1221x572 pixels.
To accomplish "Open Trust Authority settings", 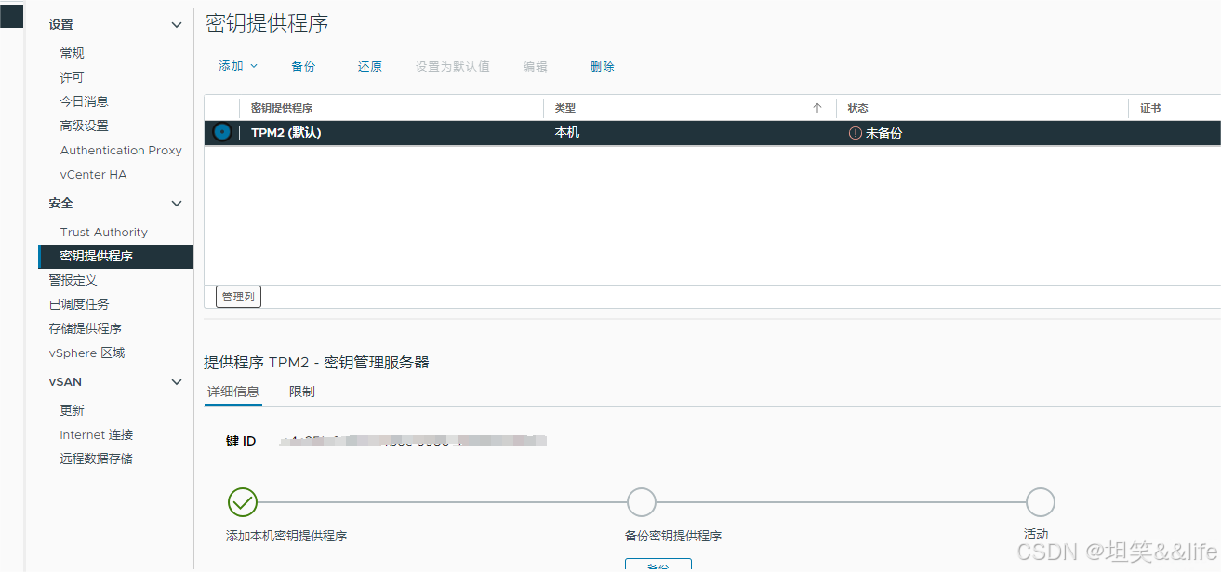I will click(103, 232).
